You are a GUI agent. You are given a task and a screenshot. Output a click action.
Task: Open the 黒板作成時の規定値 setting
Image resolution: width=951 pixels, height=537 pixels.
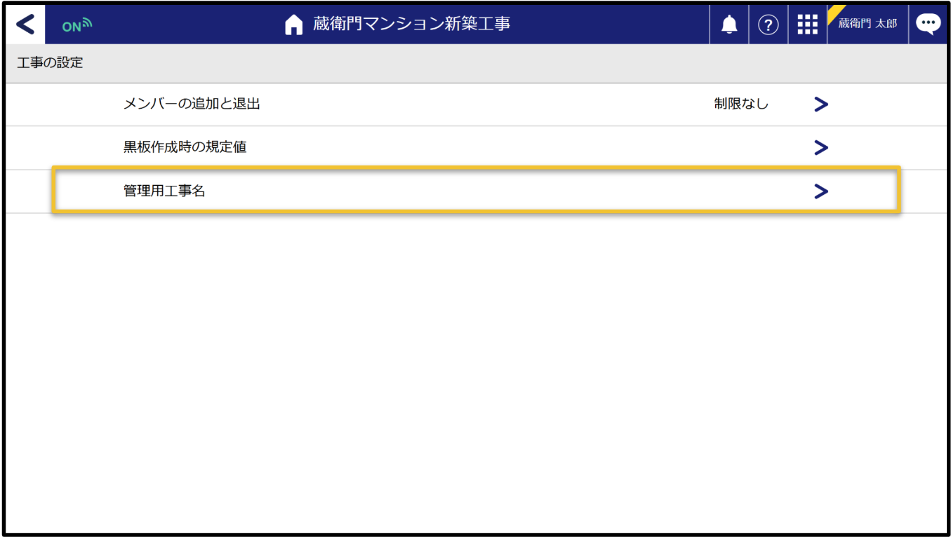[x=185, y=147]
